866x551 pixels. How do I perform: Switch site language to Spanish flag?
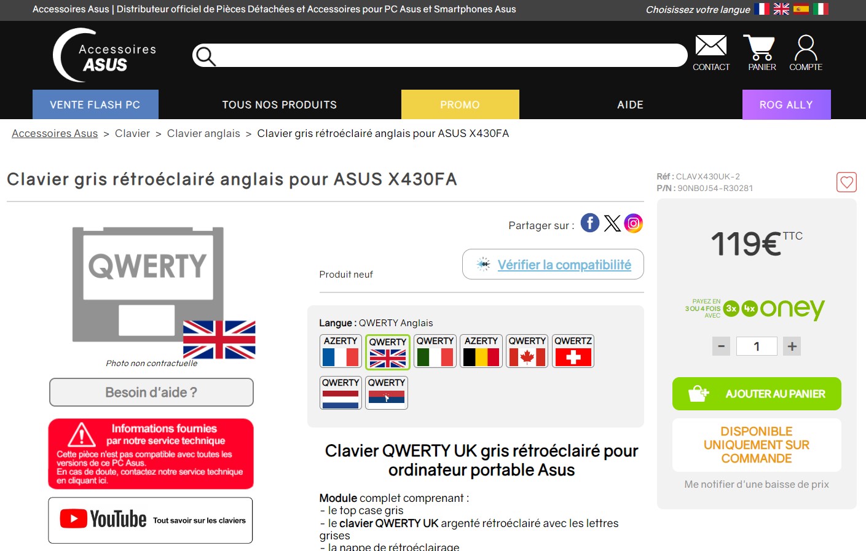(801, 9)
